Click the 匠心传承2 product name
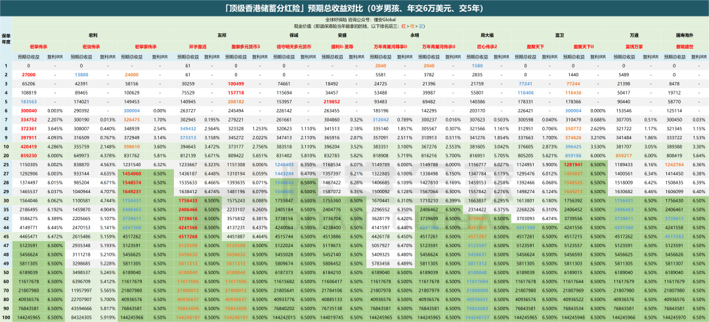 (x=486, y=47)
